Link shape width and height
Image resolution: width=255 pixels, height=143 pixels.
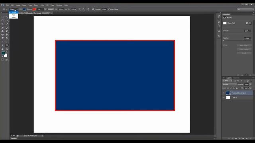pyautogui.click(x=66, y=10)
